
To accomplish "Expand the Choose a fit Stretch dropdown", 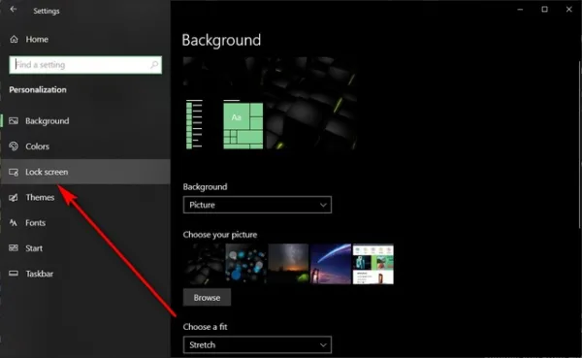I will pyautogui.click(x=257, y=345).
